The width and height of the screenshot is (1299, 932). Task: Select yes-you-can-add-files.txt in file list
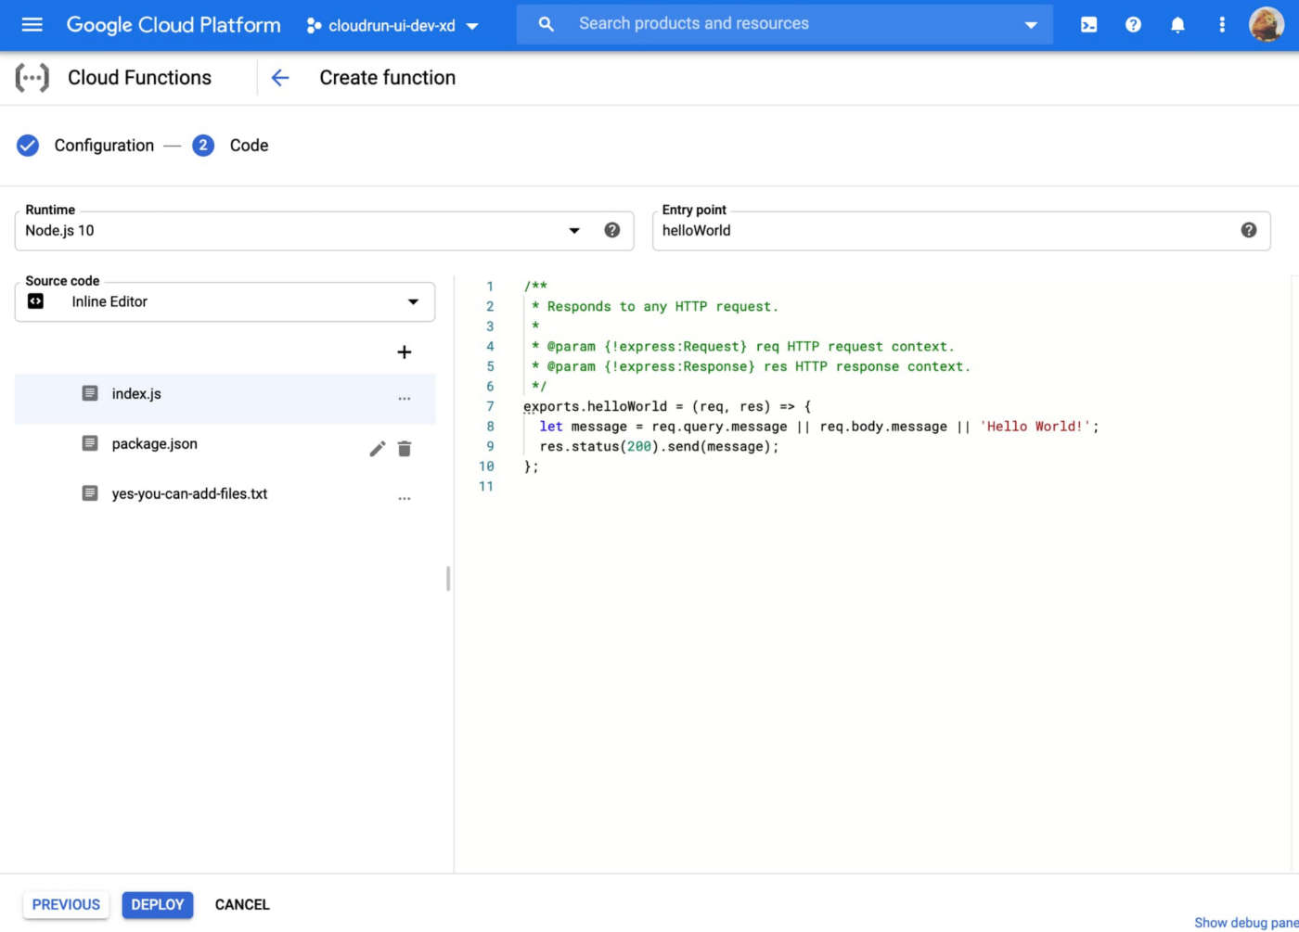189,493
